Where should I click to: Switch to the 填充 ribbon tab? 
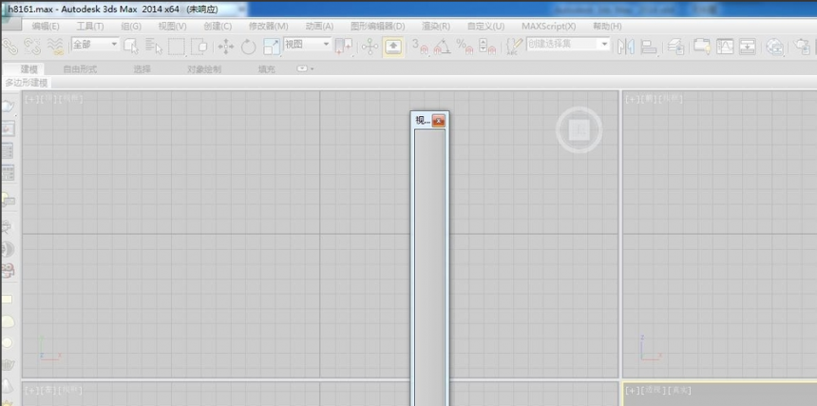[x=266, y=68]
